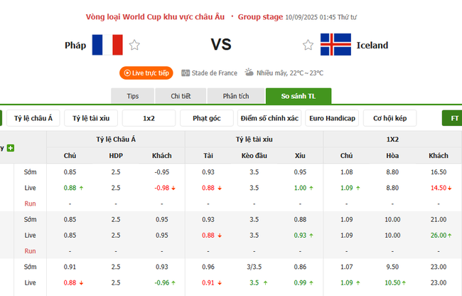This screenshot has height=296, width=462.
Task: Click the cloudy weather icon
Action: click(x=249, y=73)
